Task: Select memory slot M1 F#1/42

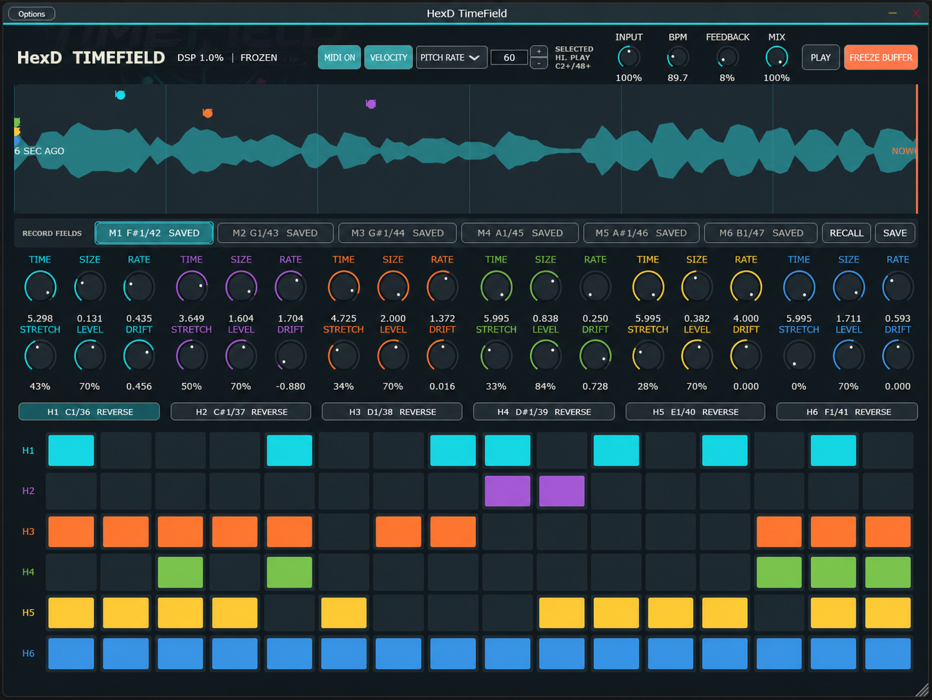Action: tap(154, 233)
